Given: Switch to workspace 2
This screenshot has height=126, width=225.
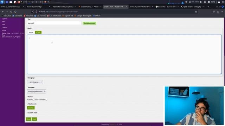Looking at the screenshot, I should pyautogui.click(x=33, y=2).
